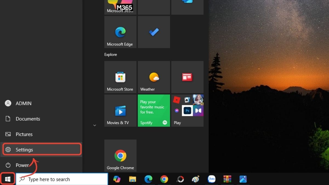Launch Google Chrome from the taskbar
Screen dimensions: 329x185
point(164,179)
